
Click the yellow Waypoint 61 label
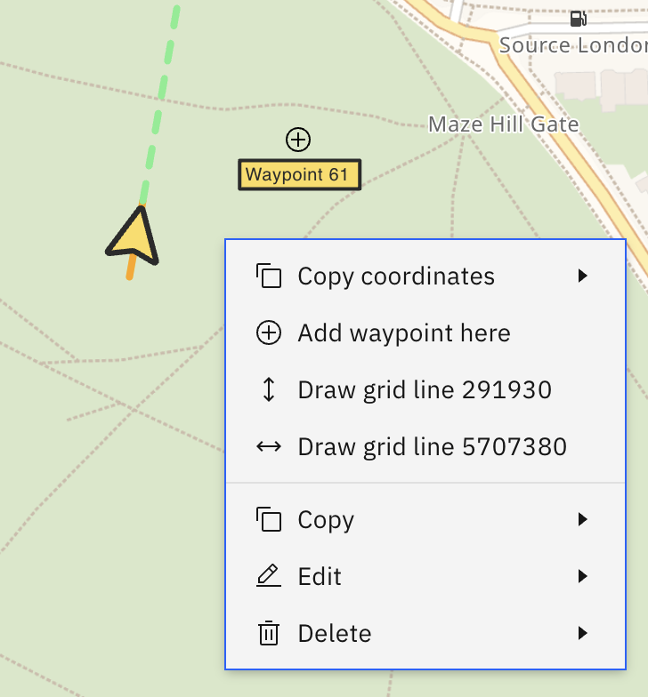pyautogui.click(x=299, y=174)
